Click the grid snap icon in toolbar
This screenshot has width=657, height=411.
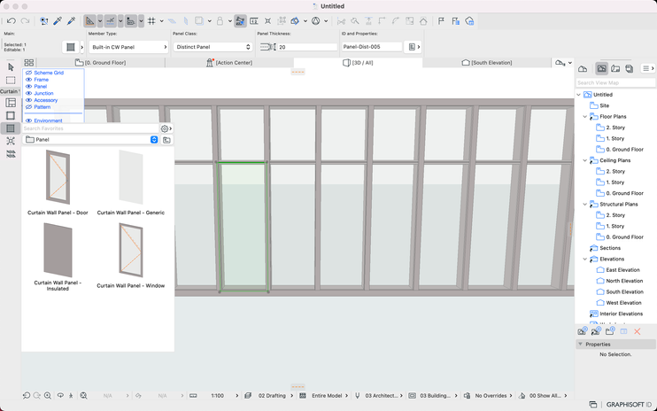[x=151, y=20]
